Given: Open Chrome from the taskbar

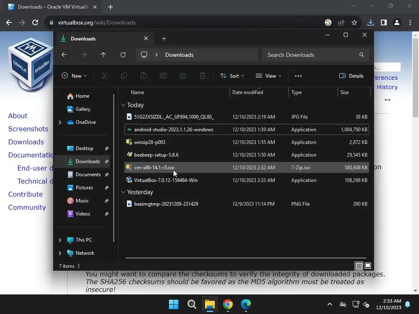Looking at the screenshot, I should click(228, 304).
